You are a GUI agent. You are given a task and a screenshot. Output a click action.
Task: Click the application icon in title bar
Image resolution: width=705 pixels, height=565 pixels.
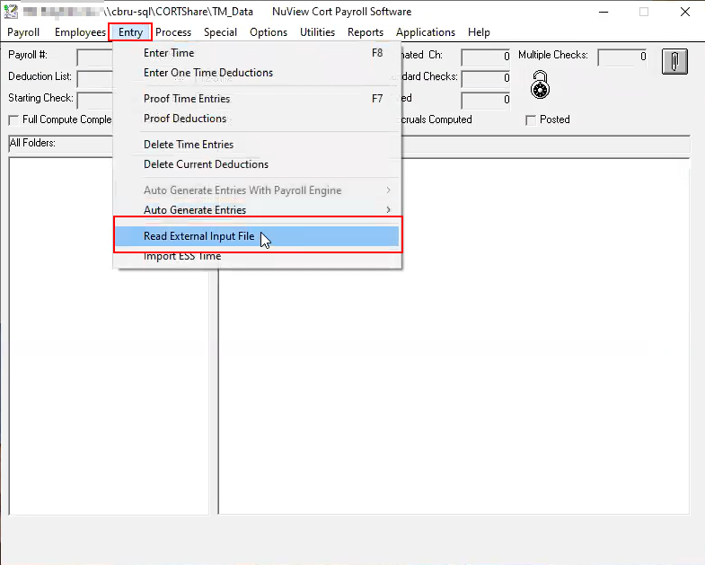tap(11, 12)
